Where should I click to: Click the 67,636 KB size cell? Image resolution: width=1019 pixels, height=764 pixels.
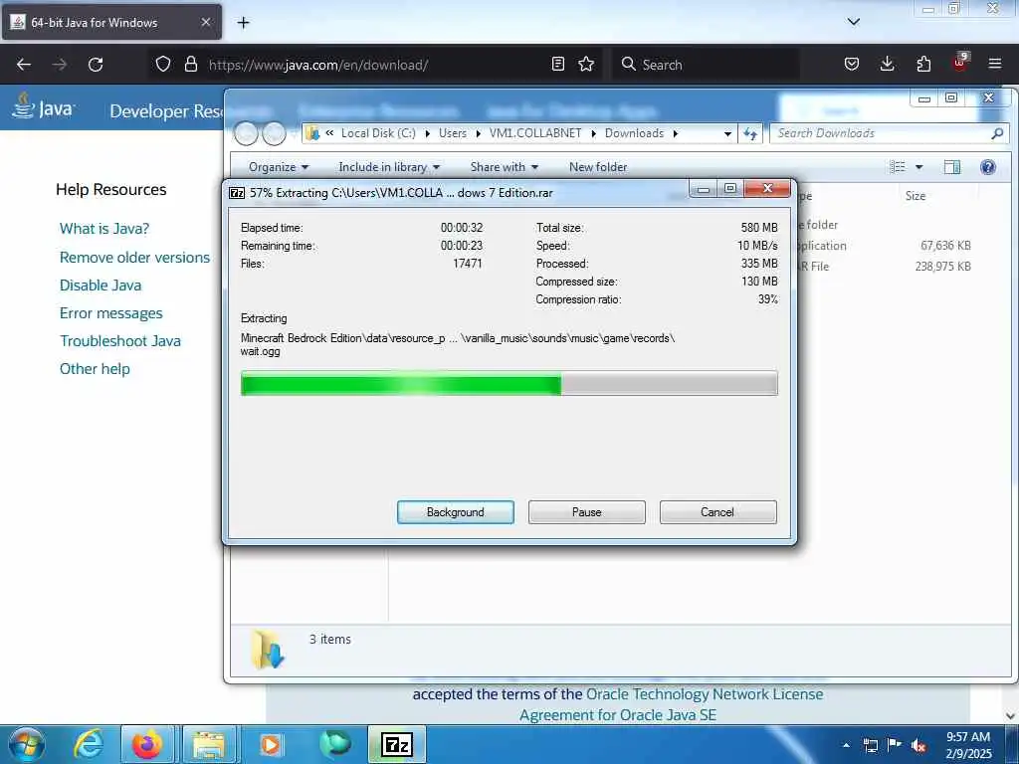pos(945,246)
